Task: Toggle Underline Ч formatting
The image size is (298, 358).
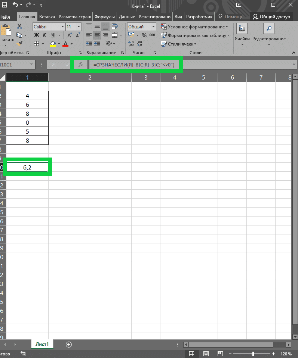Action: [53, 35]
